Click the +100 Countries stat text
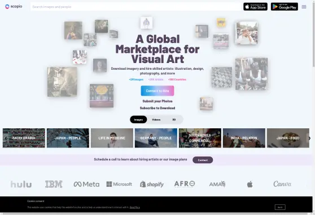The image size is (315, 215). coord(177,79)
